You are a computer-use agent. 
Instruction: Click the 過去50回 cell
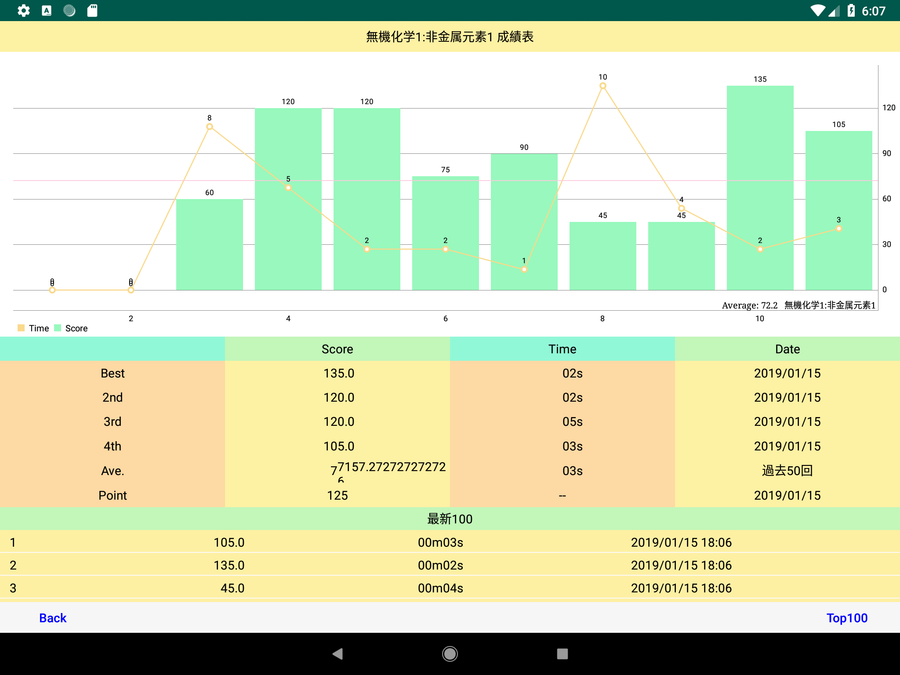787,471
